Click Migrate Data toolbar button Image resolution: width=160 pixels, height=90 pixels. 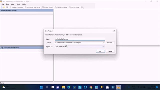click(x=74, y=7)
